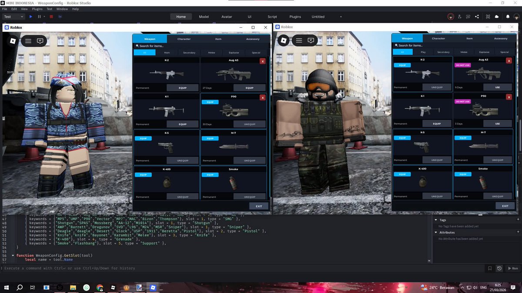Open Studio notifications bell
This screenshot has width=522, height=293.
click(x=508, y=16)
